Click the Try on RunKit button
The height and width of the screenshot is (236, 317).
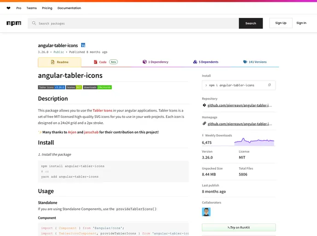pyautogui.click(x=239, y=228)
